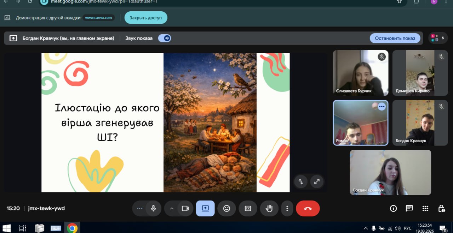Open host controls lock icon
The height and width of the screenshot is (233, 453).
click(441, 208)
